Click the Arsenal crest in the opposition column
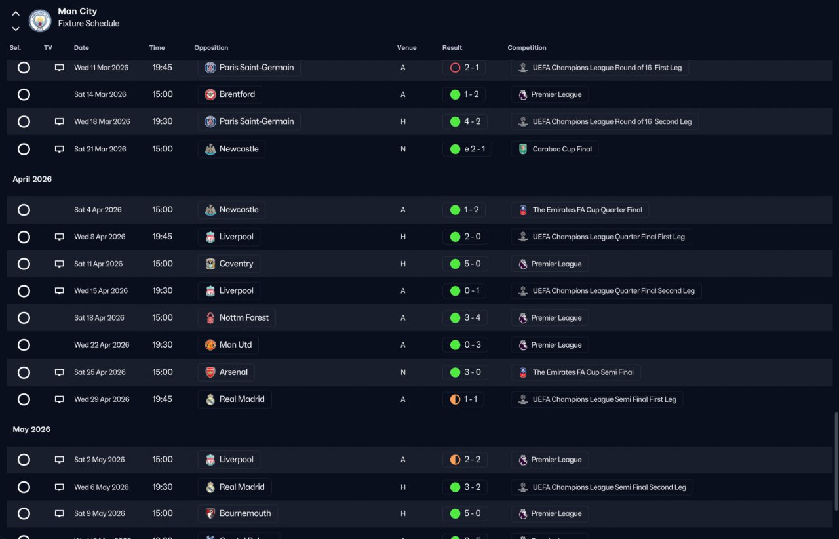 point(210,372)
